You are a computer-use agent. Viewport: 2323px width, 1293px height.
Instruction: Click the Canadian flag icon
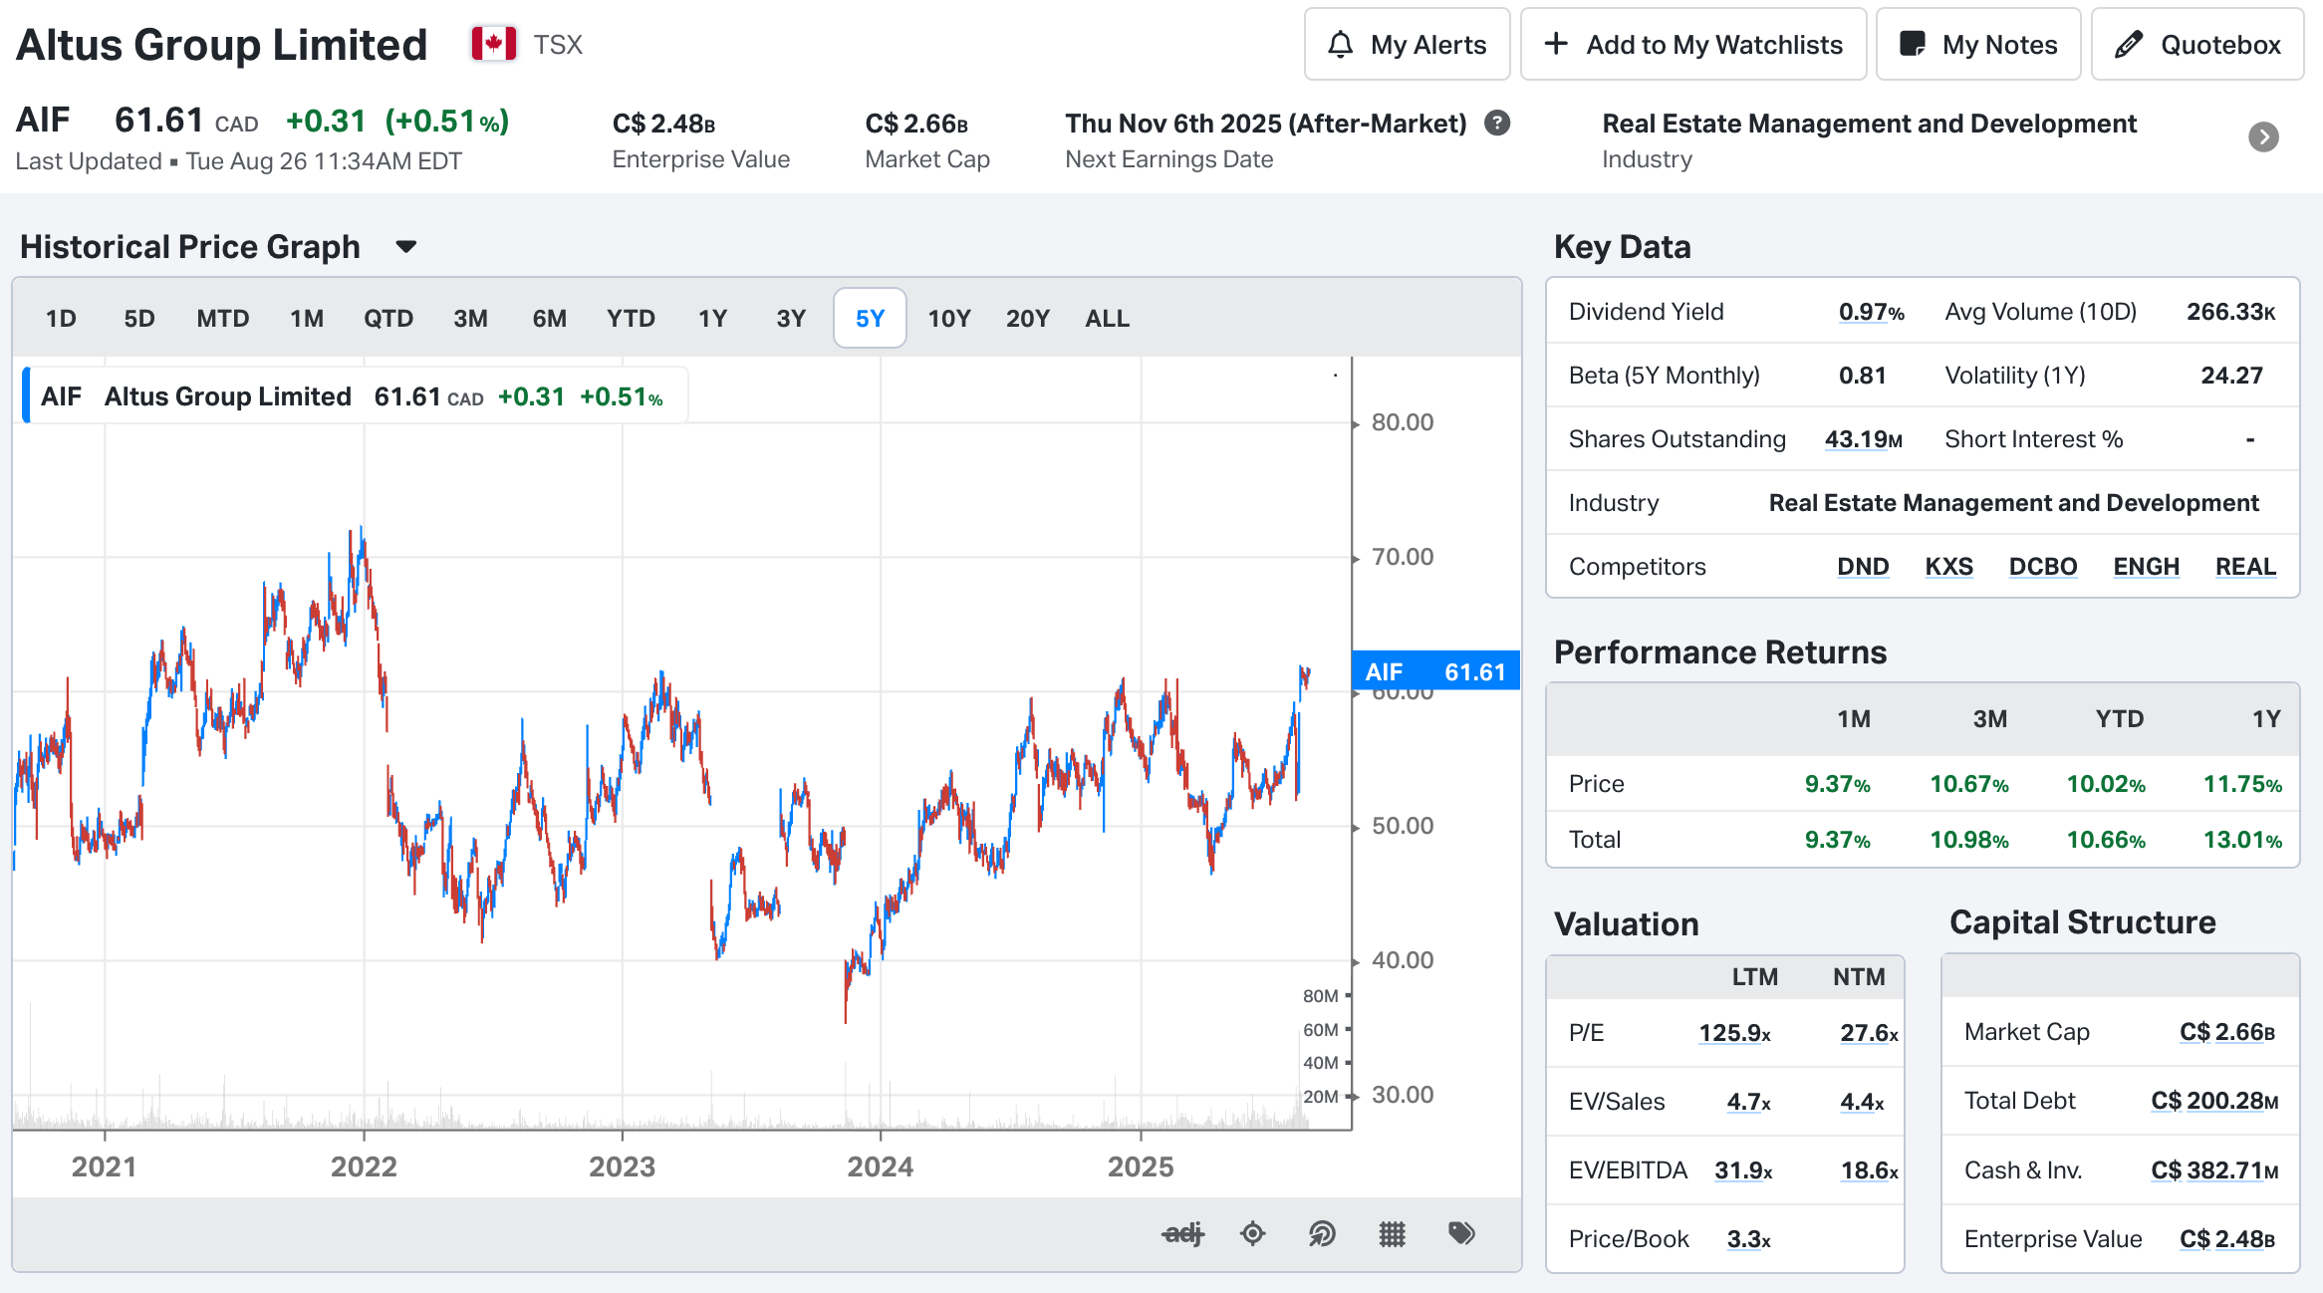click(x=494, y=45)
